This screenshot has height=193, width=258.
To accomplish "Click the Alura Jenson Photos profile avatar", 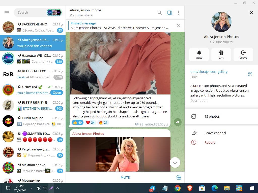I will coord(221,22).
